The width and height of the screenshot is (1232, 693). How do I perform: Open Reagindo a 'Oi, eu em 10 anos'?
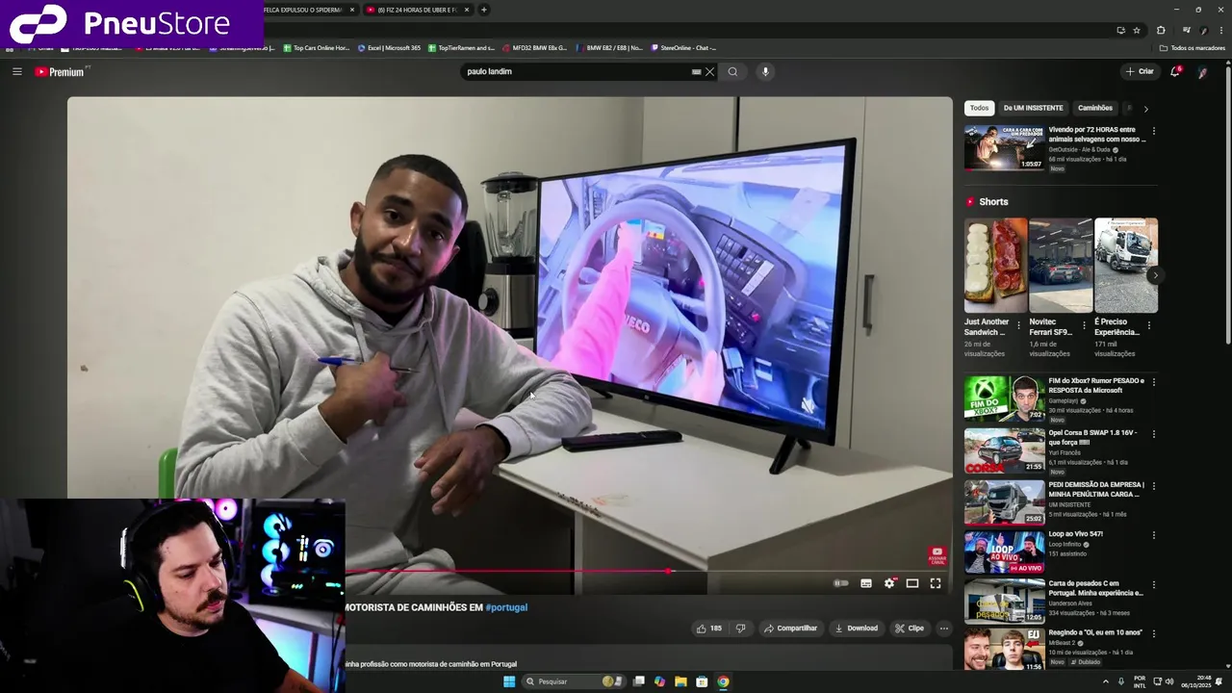[x=1095, y=632]
